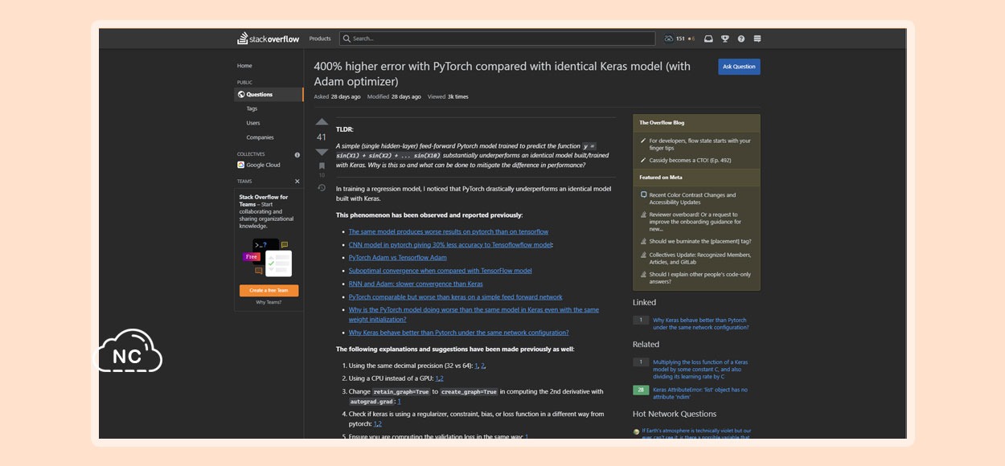Screen dimensions: 1005x466
Task: Bookmark the question
Action: tap(322, 166)
